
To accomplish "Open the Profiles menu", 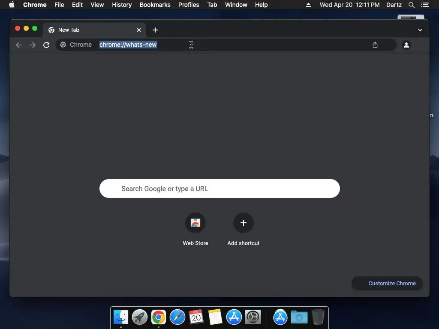I will [189, 5].
